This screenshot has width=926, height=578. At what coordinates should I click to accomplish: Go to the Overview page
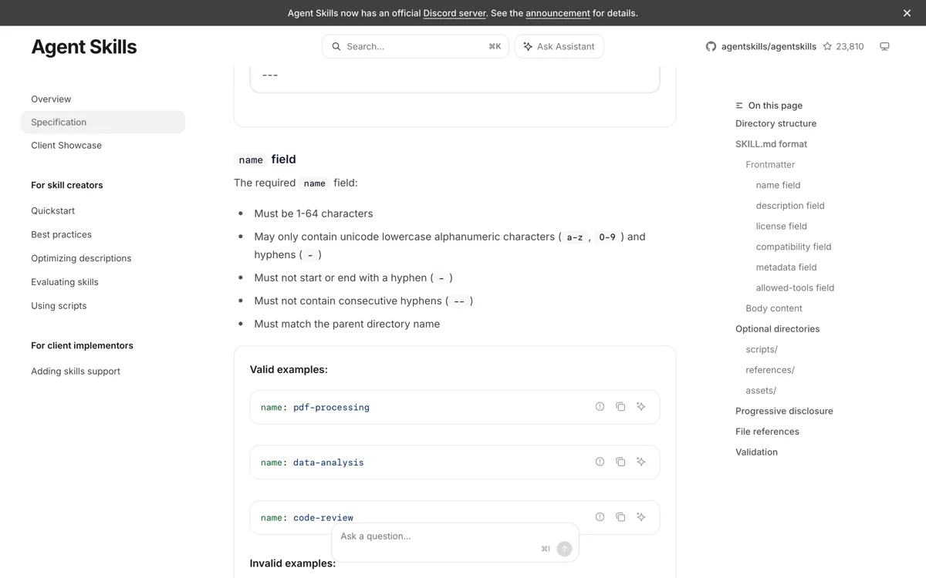coord(51,99)
